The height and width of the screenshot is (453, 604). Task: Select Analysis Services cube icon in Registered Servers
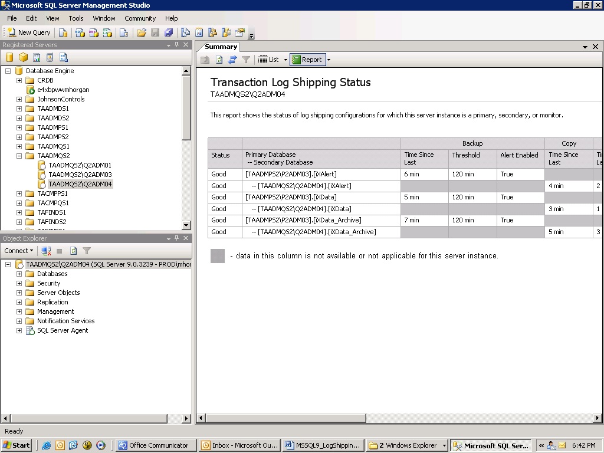point(23,57)
